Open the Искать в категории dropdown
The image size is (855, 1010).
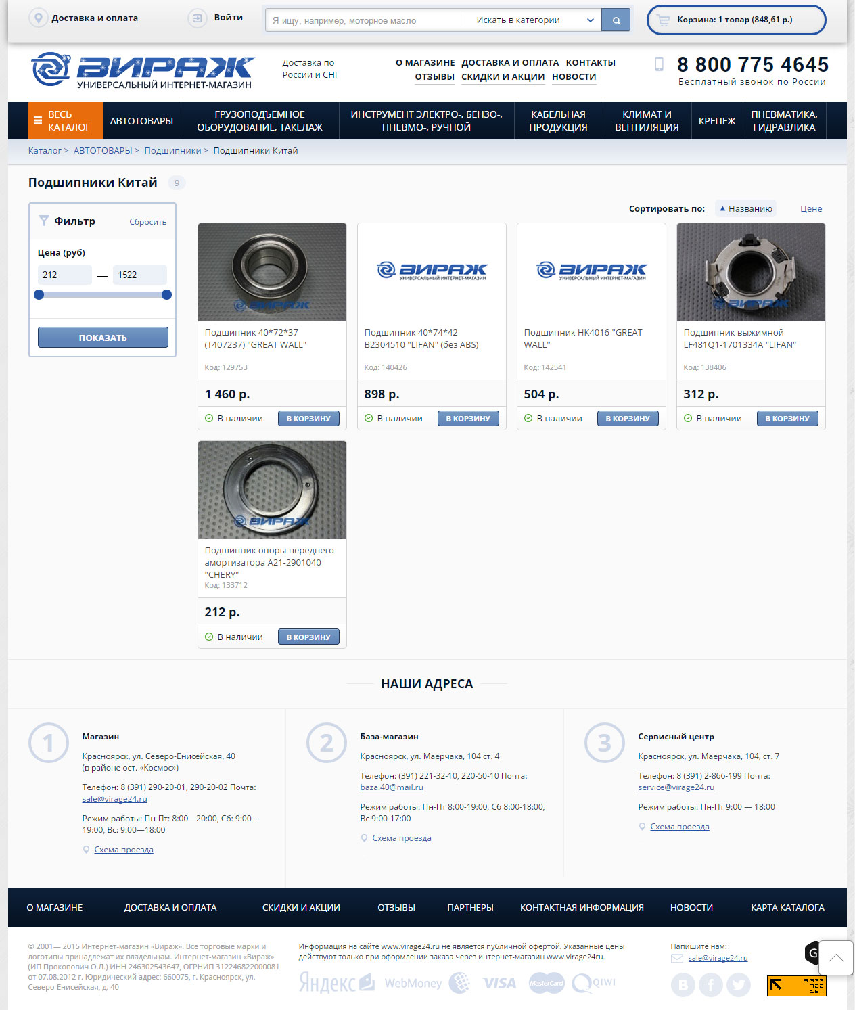[532, 20]
